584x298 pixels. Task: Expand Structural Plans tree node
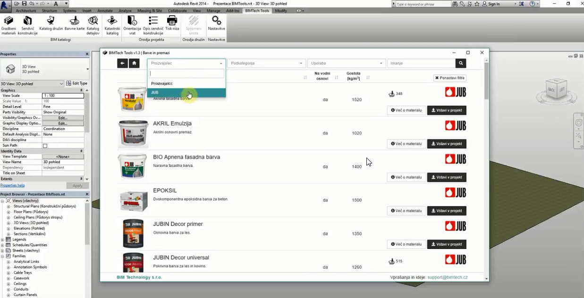click(8, 207)
